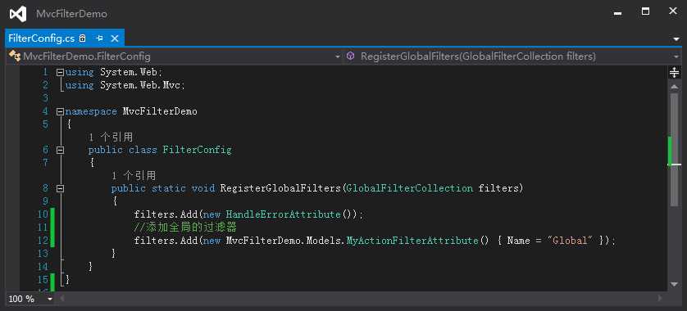Click the method cube icon beside RegisterGlobalFilters
Screen dimensions: 687x311
click(351, 56)
